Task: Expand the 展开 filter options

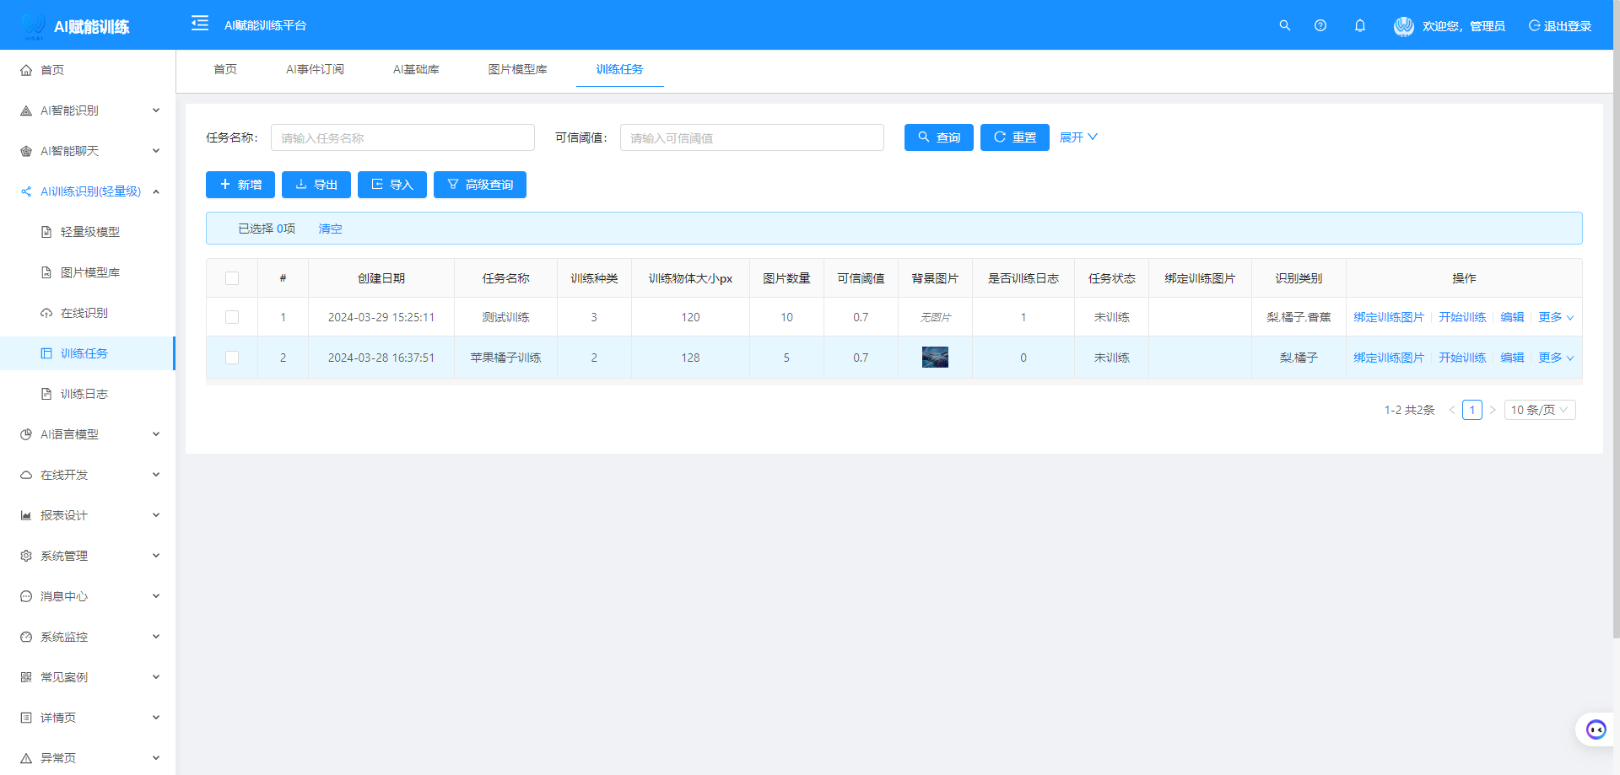Action: pyautogui.click(x=1078, y=137)
